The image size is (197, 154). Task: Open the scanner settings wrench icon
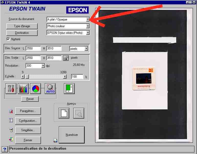(11, 89)
